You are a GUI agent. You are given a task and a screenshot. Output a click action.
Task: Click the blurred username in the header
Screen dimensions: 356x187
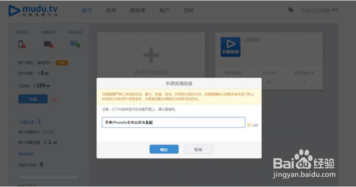pyautogui.click(x=316, y=10)
